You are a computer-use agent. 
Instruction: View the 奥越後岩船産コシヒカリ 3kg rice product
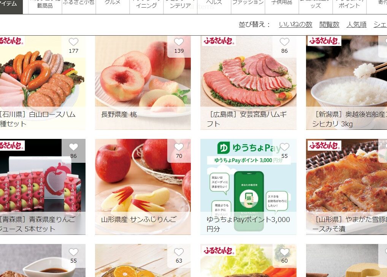click(x=347, y=83)
